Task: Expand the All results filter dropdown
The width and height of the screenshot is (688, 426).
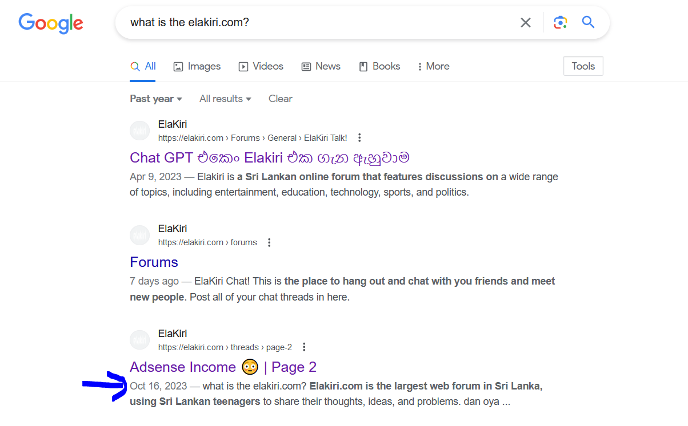Action: [225, 99]
